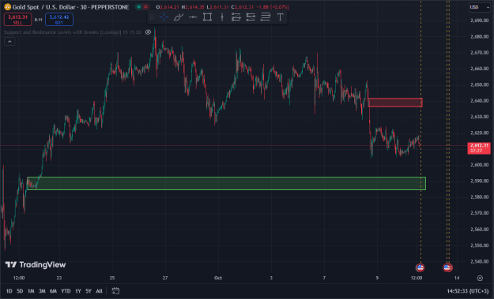494x299 pixels.
Task: Select the red resistance zone rectangle
Action: 395,103
